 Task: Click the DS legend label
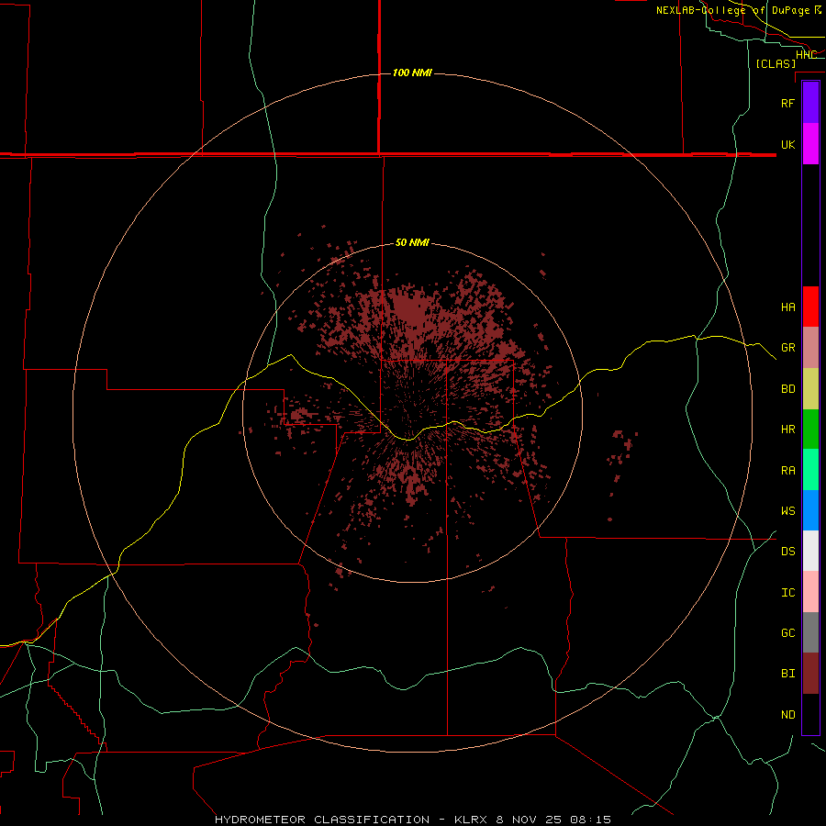tap(787, 552)
